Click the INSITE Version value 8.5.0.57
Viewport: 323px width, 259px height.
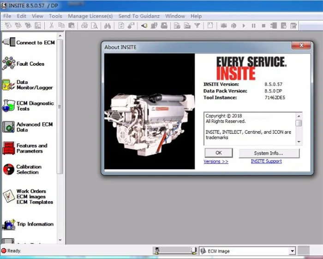click(273, 84)
